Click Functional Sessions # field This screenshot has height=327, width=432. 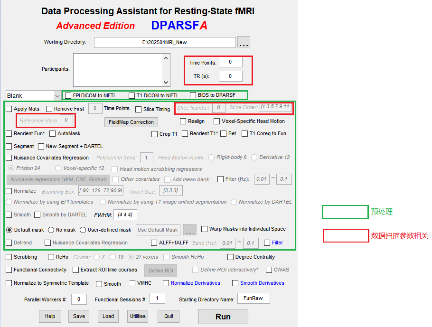click(157, 299)
